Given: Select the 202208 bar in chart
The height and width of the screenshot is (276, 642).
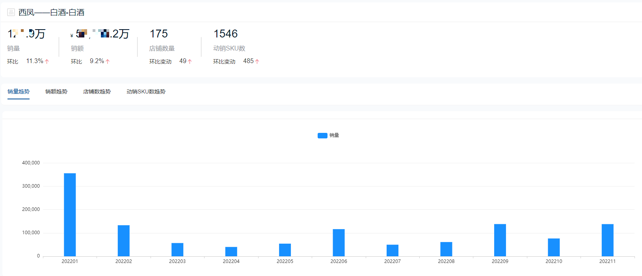Looking at the screenshot, I should pos(446,249).
